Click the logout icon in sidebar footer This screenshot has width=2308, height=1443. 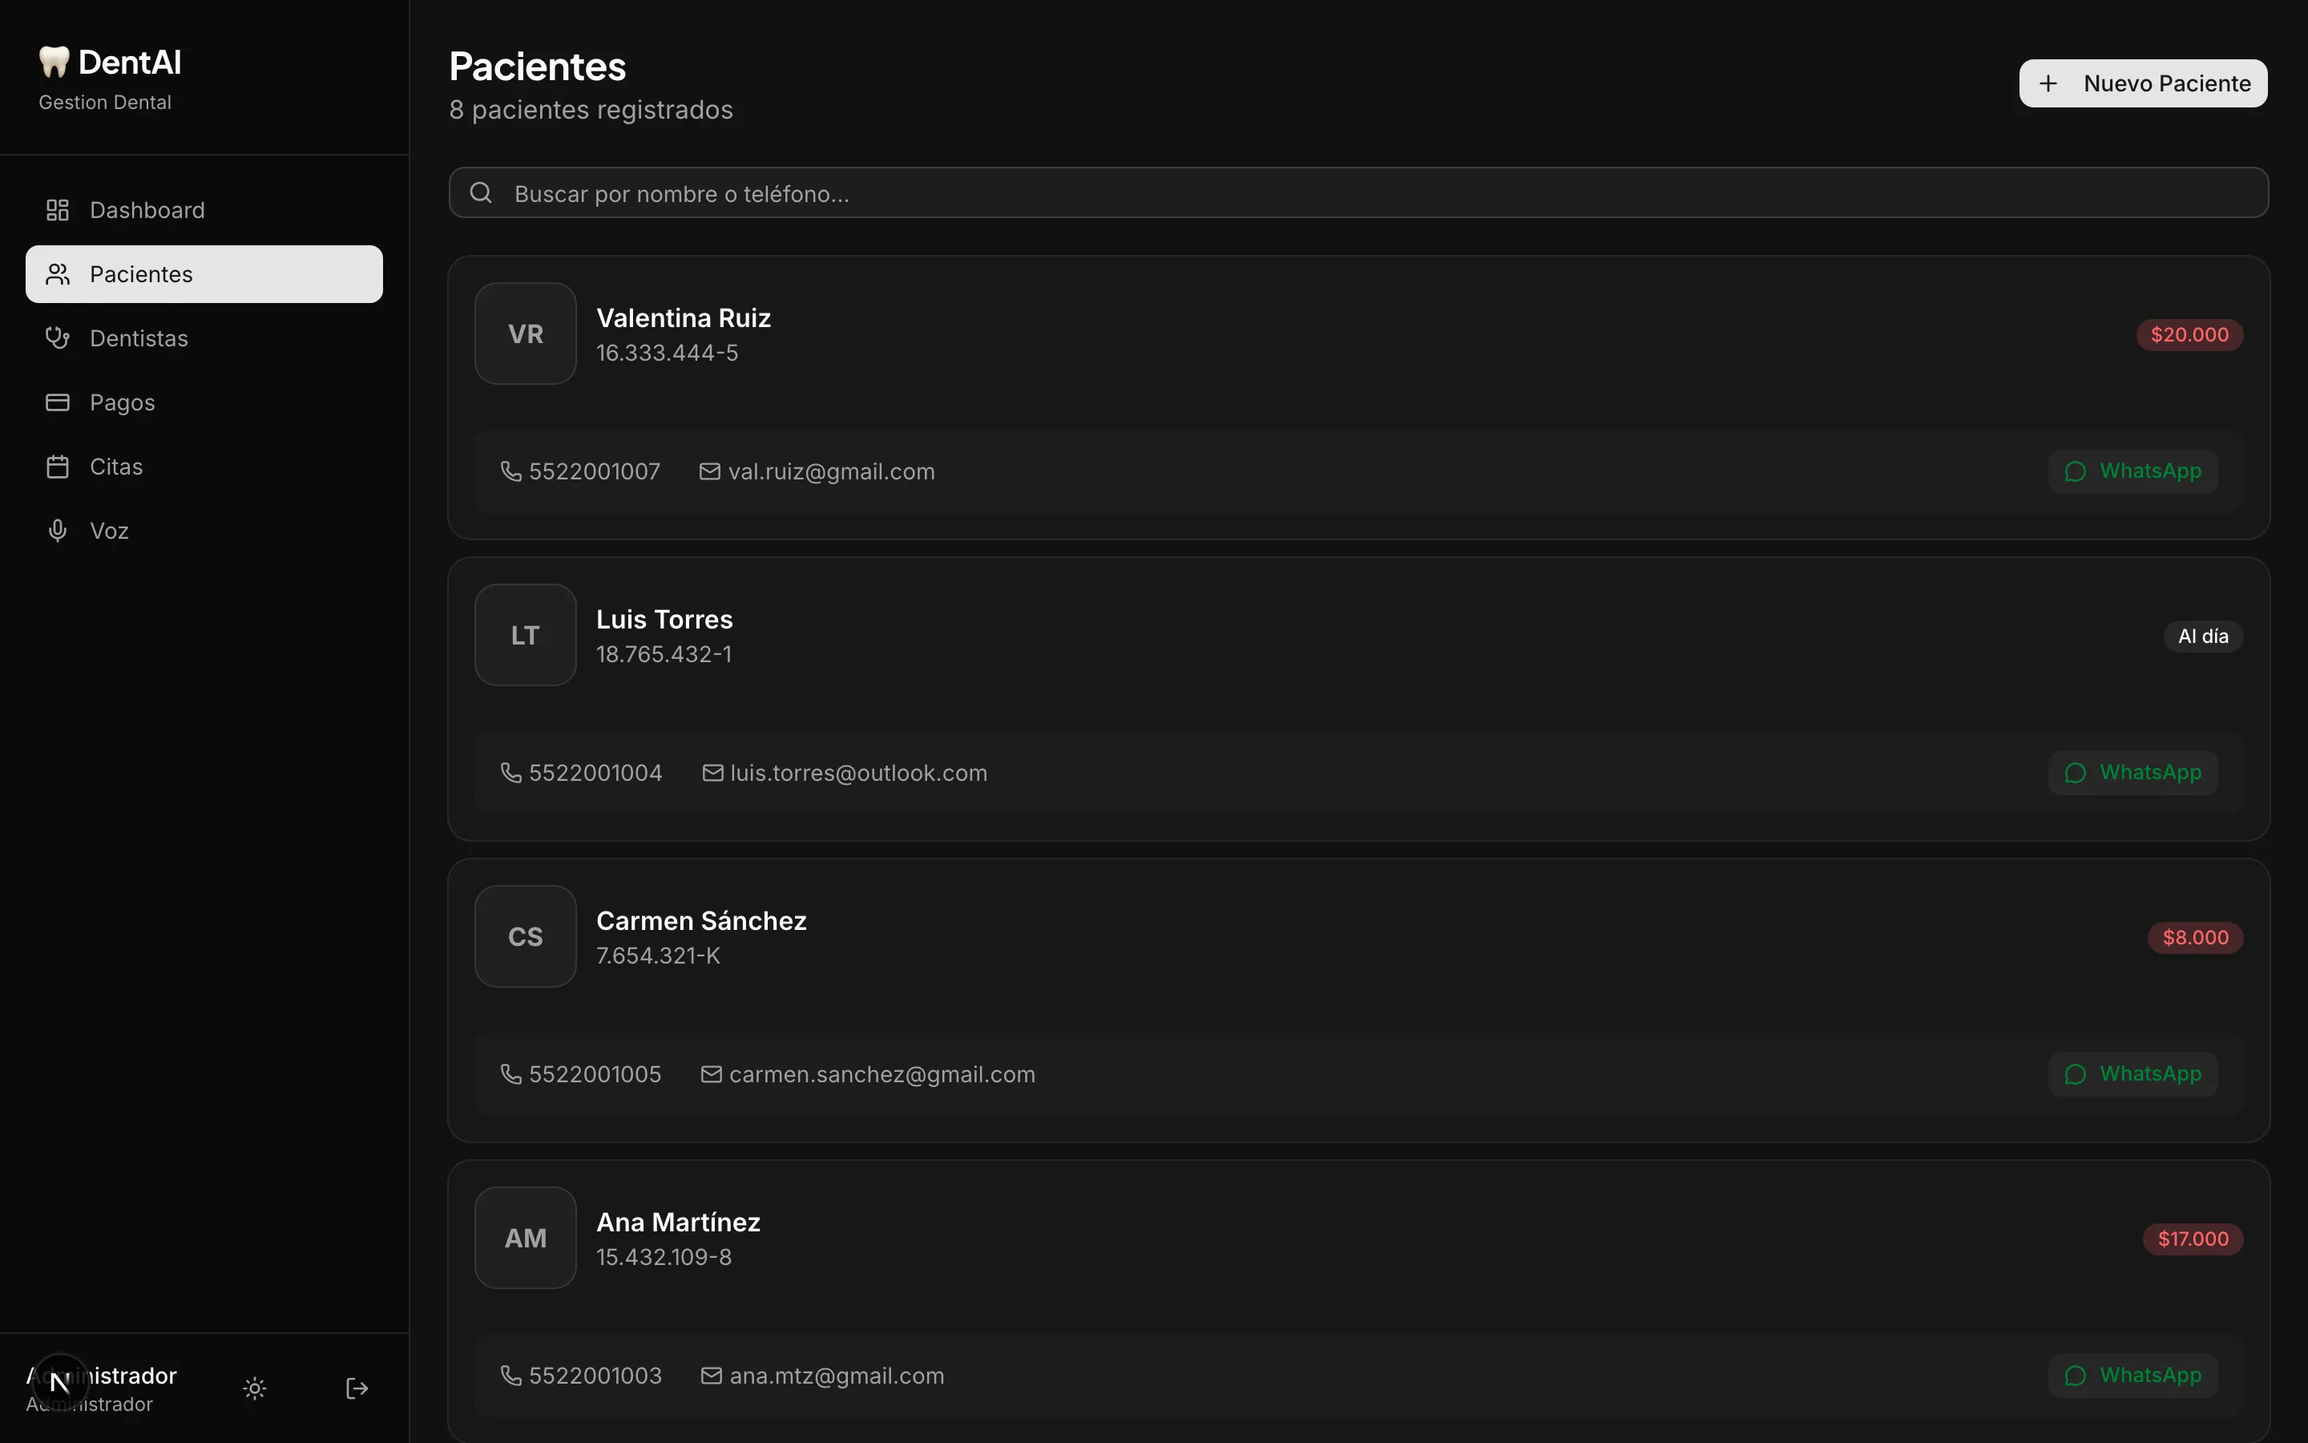point(357,1388)
